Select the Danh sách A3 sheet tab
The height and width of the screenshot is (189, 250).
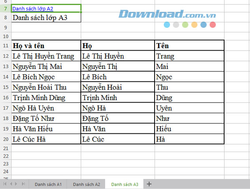click(125, 184)
